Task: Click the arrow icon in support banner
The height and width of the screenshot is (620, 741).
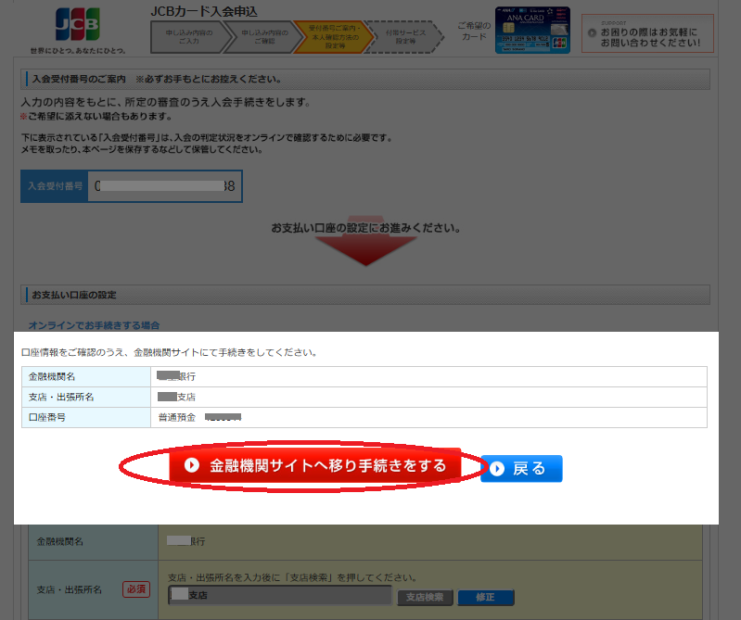Action: point(592,33)
